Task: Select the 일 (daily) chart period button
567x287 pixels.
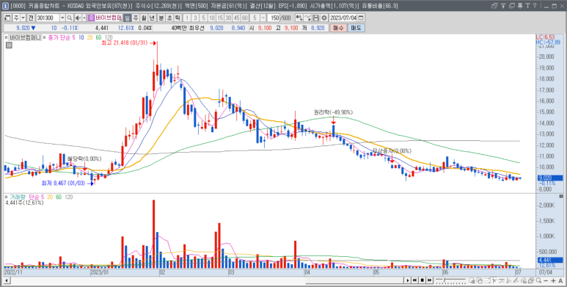Action: pyautogui.click(x=127, y=18)
